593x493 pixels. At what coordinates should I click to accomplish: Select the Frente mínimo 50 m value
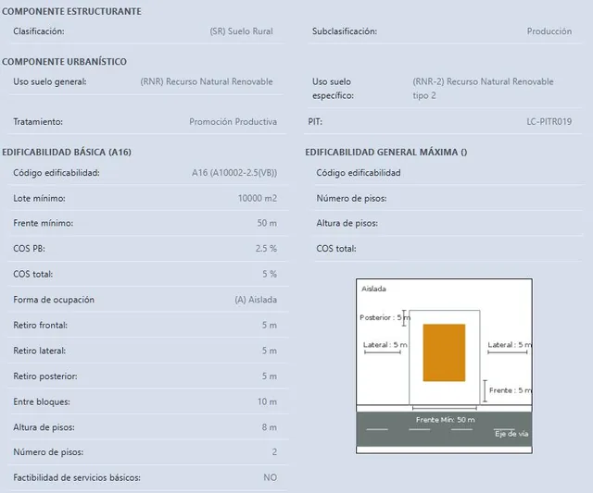[x=267, y=223]
